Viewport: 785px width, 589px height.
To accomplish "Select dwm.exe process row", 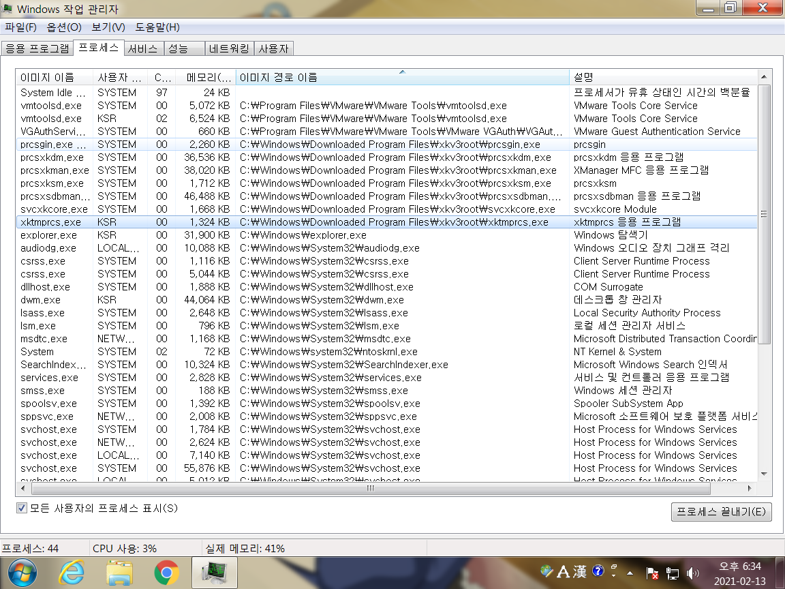I will point(386,300).
